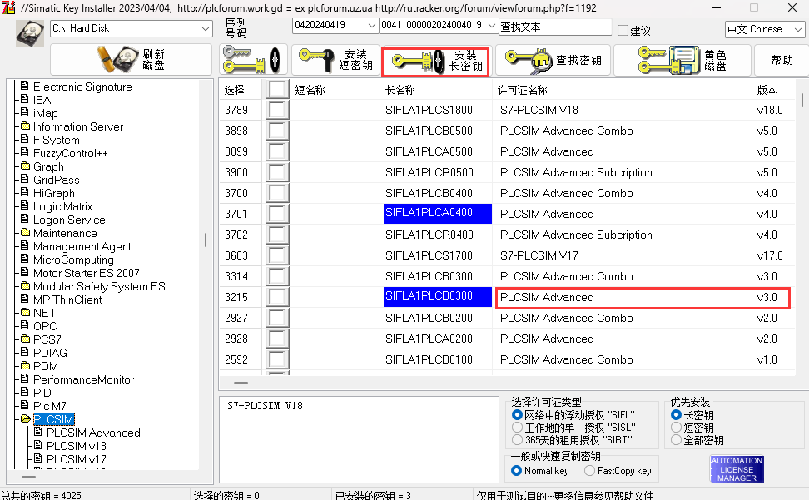Click the 长名称 column header
809x500 pixels.
pyautogui.click(x=400, y=90)
